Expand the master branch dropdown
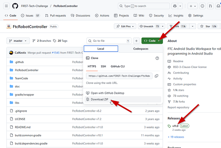This screenshot has height=148, width=221. coord(18,41)
